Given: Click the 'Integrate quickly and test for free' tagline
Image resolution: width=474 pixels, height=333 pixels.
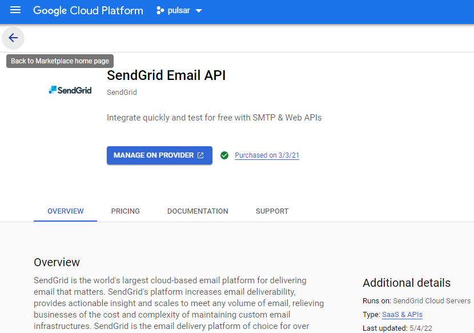Looking at the screenshot, I should coord(214,117).
